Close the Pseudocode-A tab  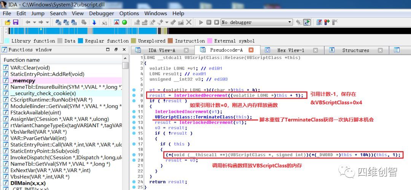pos(251,50)
